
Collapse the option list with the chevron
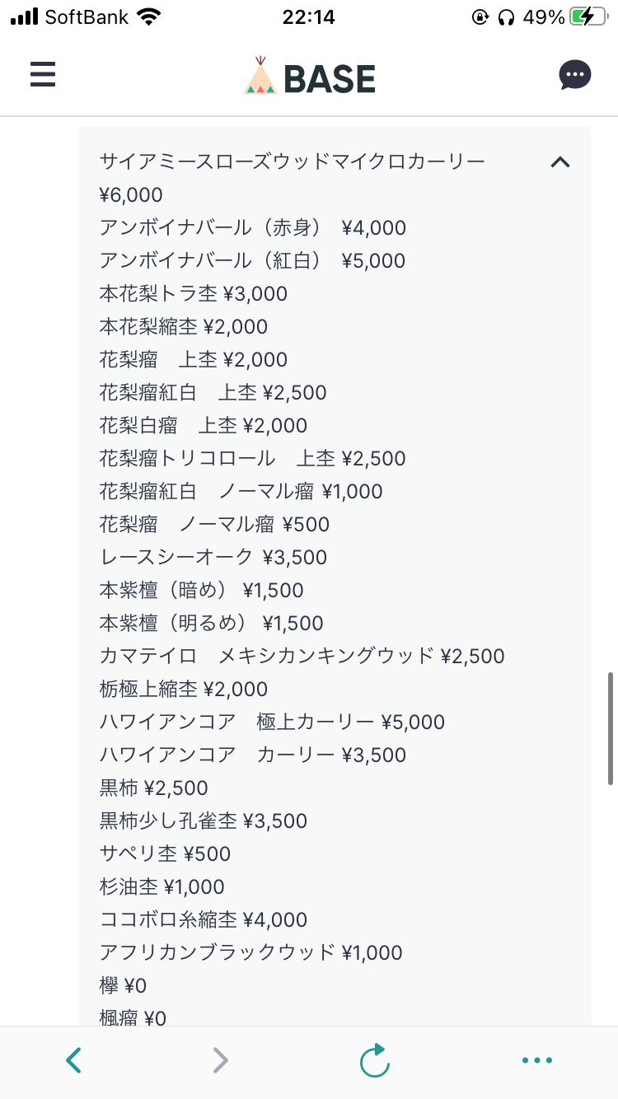pos(559,162)
